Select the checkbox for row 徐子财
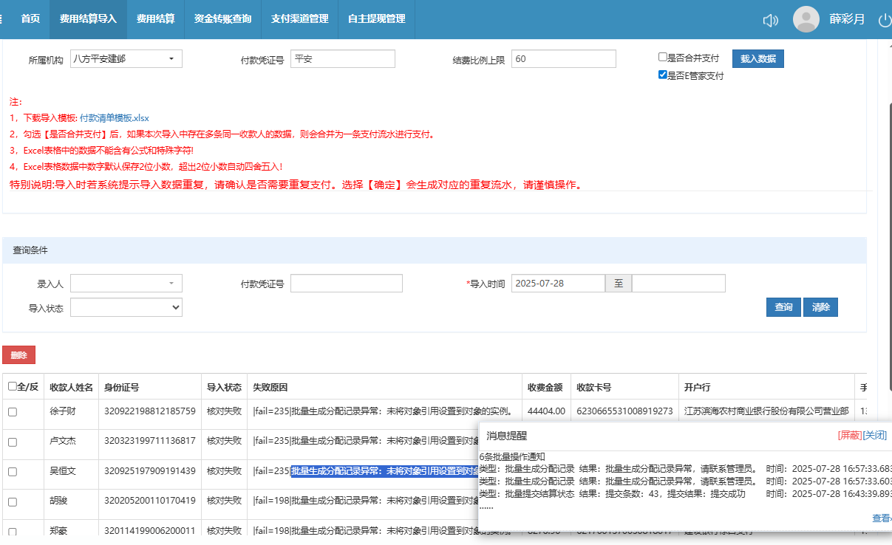The width and height of the screenshot is (892, 545). coord(13,411)
